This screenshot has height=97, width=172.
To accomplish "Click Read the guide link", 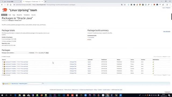I will pyautogui.click(x=23, y=84).
